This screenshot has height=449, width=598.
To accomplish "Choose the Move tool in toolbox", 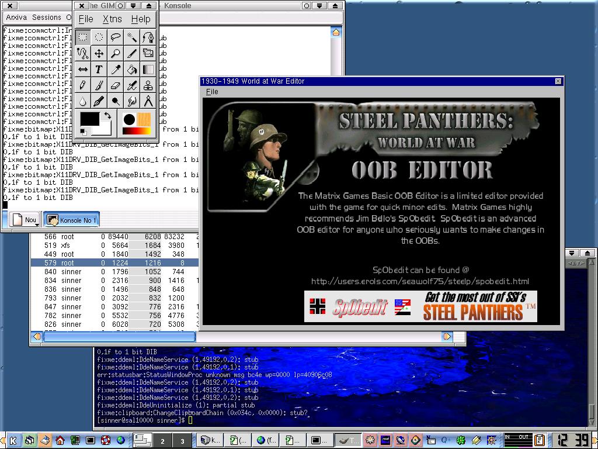I will coord(99,54).
